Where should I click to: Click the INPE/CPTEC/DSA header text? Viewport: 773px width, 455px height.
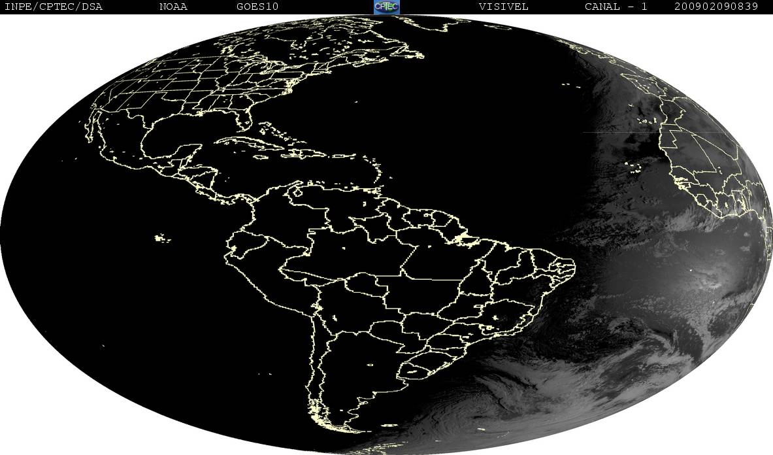click(53, 7)
